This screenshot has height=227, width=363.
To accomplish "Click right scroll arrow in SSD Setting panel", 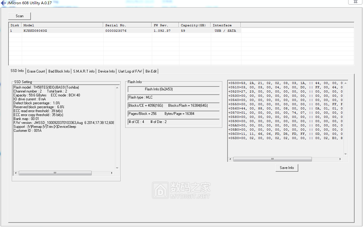I will (112, 173).
